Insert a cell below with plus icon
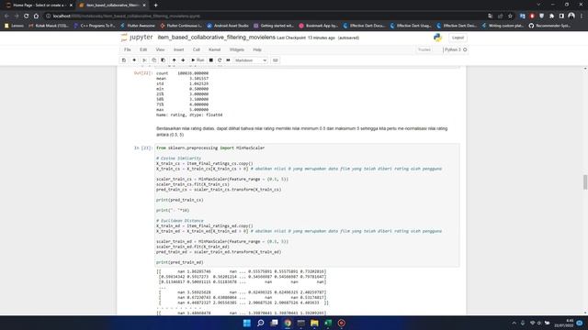Image resolution: width=588 pixels, height=330 pixels. 134,60
